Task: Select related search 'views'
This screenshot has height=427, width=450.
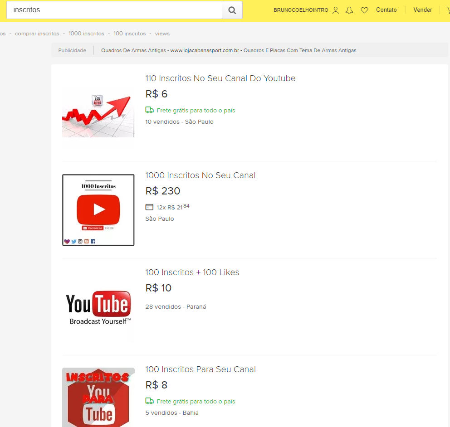Action: 162,34
